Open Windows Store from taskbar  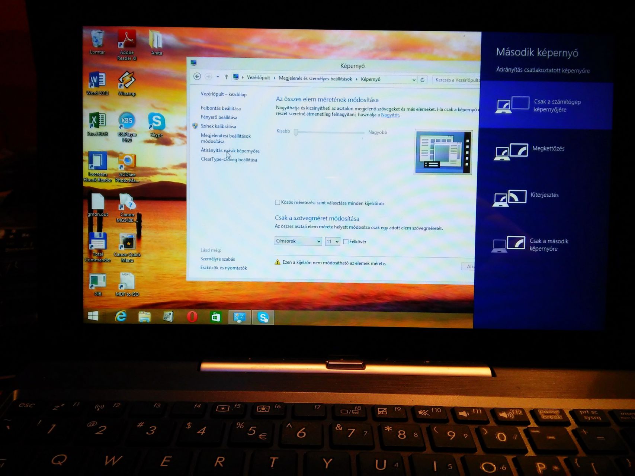[216, 317]
